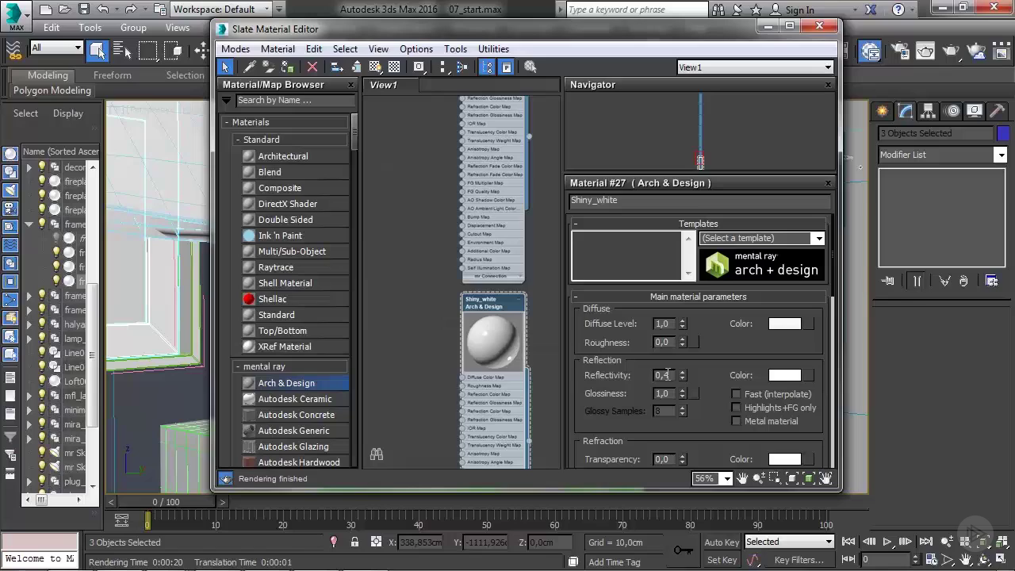Enable Highlights+FG only checkbox
1015x571 pixels.
736,408
